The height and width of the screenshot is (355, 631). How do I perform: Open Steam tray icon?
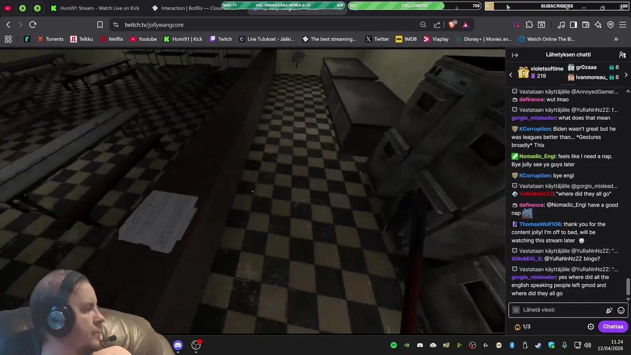pos(538,345)
